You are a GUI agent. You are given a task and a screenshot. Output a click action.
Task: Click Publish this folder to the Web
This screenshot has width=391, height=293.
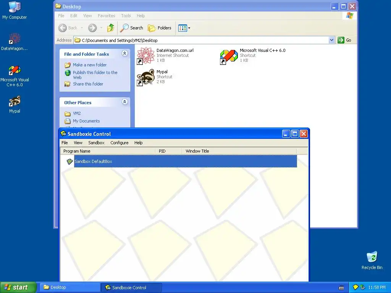tap(95, 75)
